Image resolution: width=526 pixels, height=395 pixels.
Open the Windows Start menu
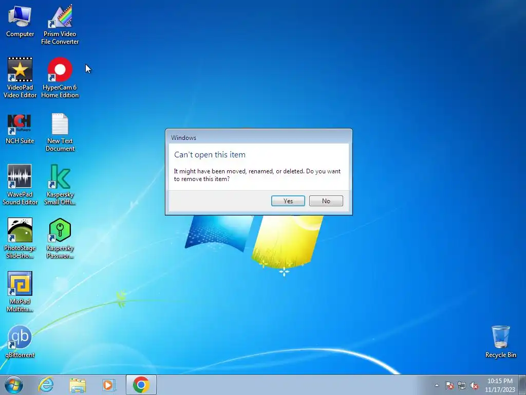(x=14, y=385)
